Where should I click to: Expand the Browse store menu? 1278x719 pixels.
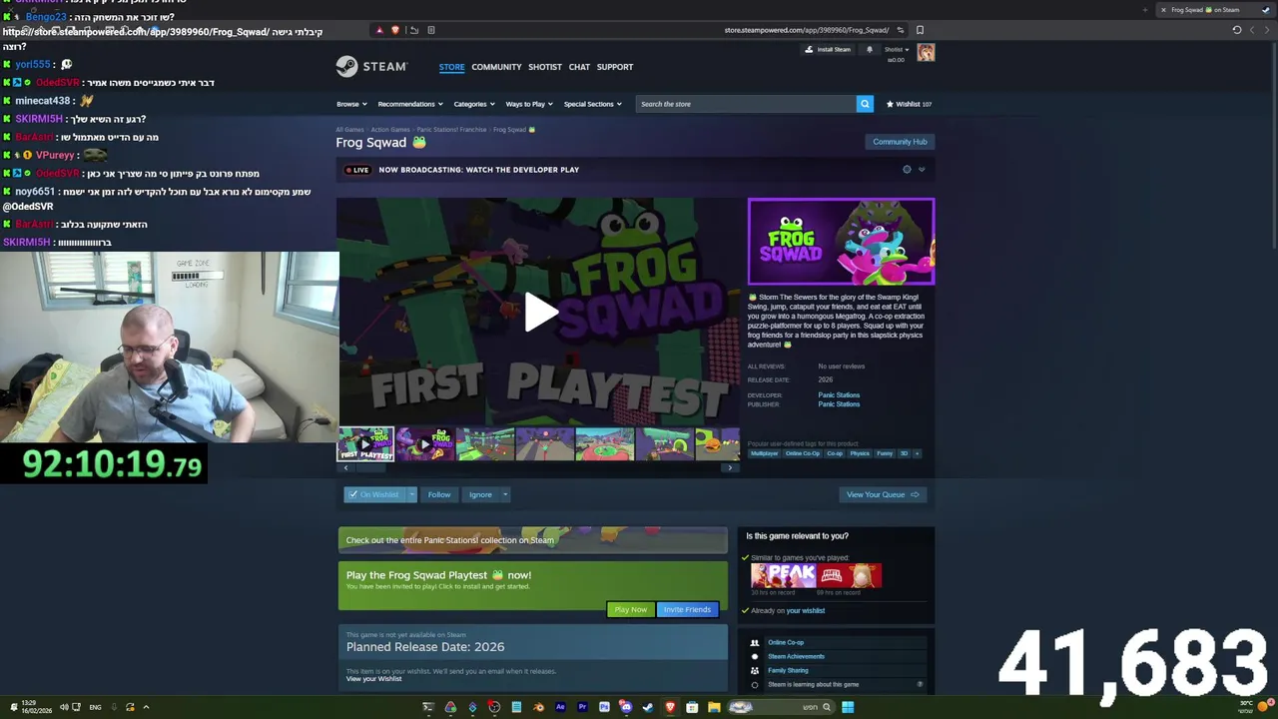click(x=351, y=104)
